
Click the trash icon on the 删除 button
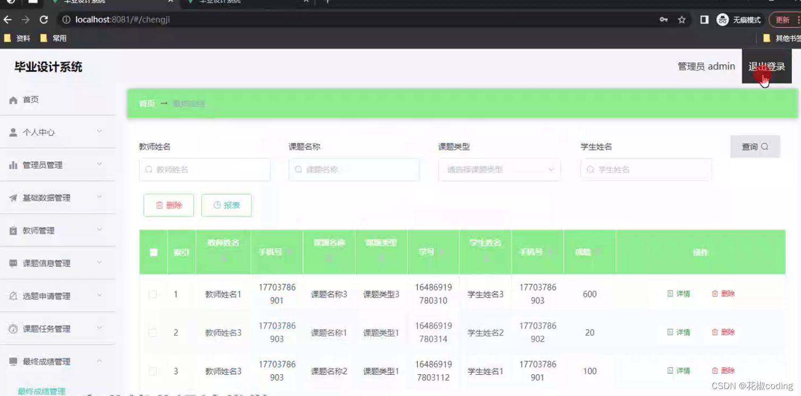coord(160,205)
